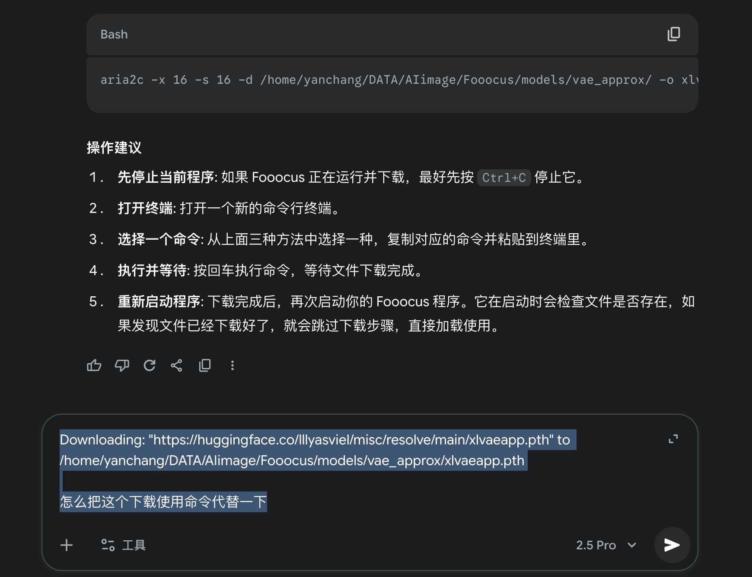Send the message with the arrow button
The width and height of the screenshot is (752, 577).
pyautogui.click(x=672, y=545)
